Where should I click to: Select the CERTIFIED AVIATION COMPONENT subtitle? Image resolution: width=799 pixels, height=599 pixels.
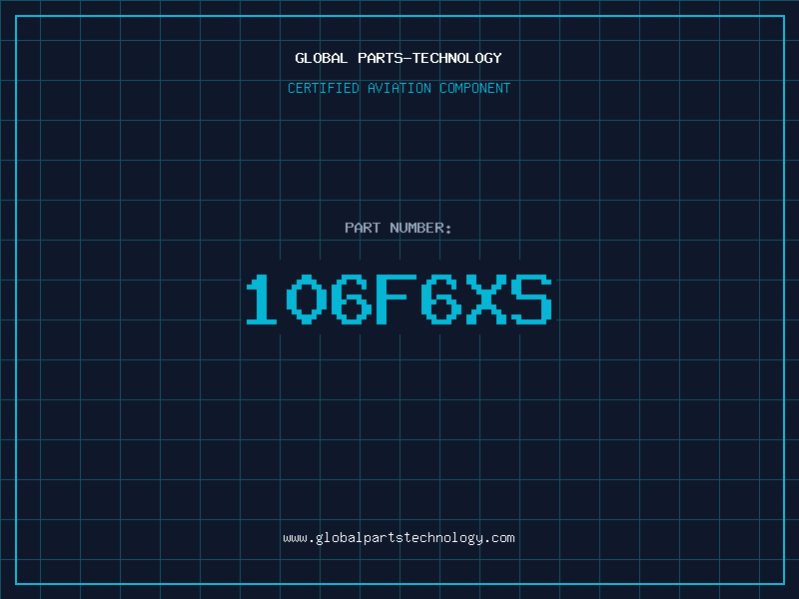399,88
